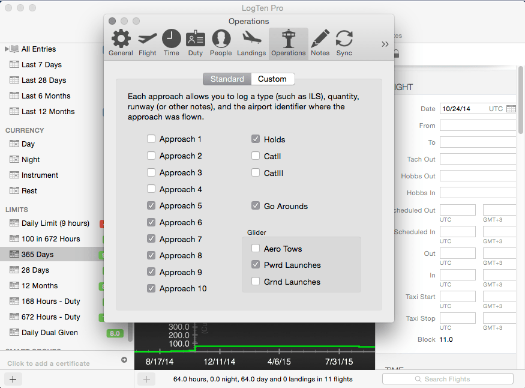Click the From airport field
The width and height of the screenshot is (525, 388).
(x=478, y=126)
